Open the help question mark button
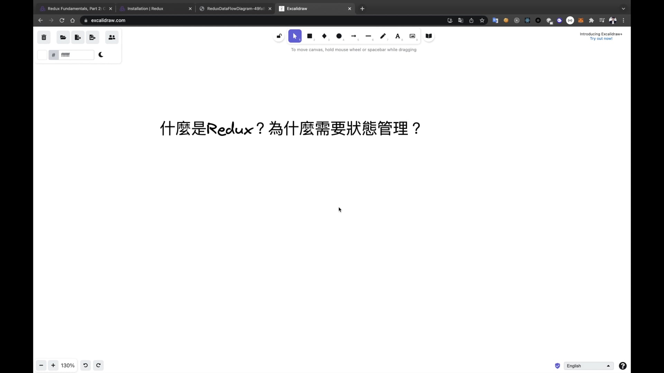 (622, 365)
